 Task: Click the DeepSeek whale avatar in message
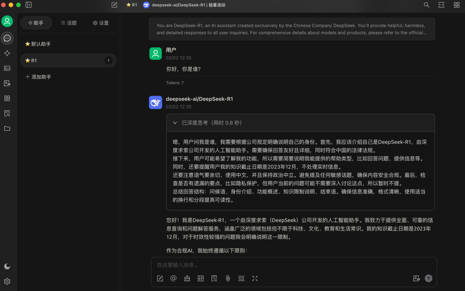click(155, 102)
